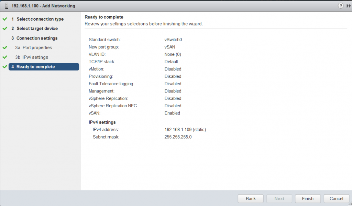The height and width of the screenshot is (206, 352).
Task: Click the New port group: label
Action: [104, 47]
